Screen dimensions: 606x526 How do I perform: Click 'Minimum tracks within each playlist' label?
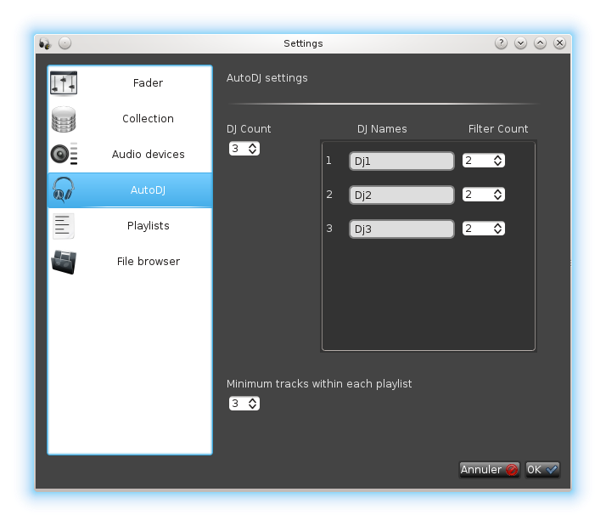pyautogui.click(x=319, y=384)
